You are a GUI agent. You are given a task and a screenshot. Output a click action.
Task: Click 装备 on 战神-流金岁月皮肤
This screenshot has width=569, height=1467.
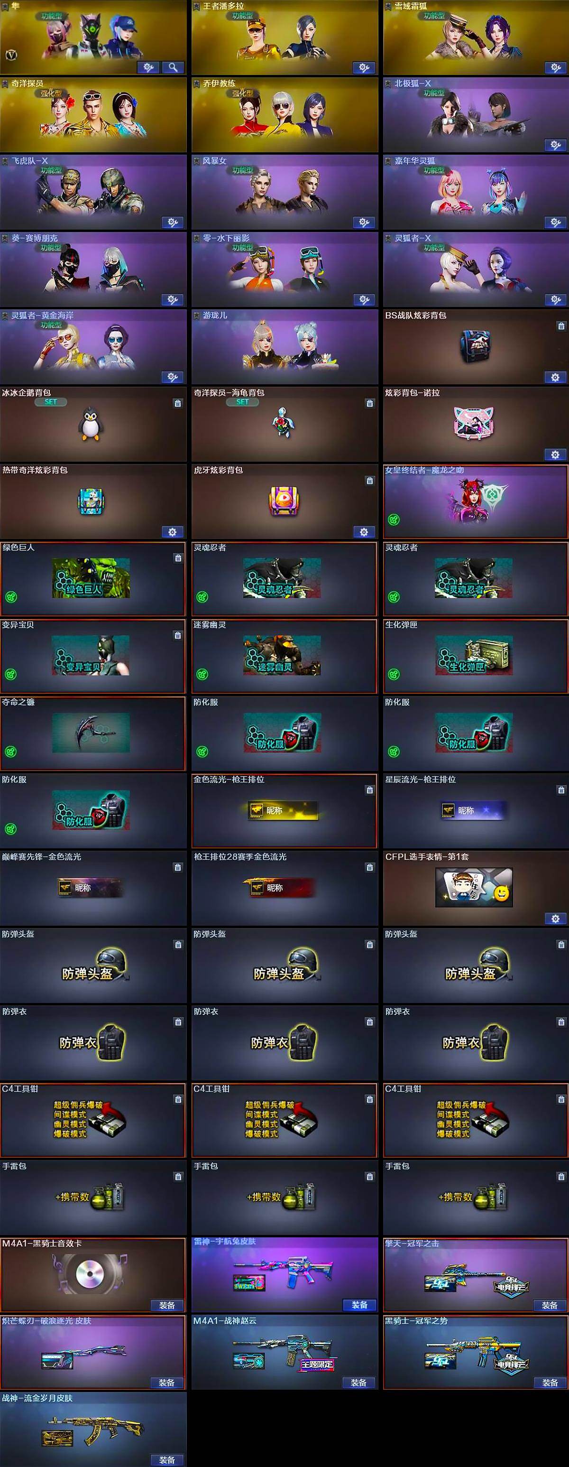(x=167, y=1459)
